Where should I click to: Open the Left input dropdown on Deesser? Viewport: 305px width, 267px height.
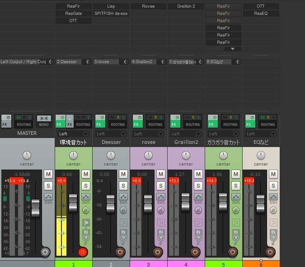pos(111,134)
